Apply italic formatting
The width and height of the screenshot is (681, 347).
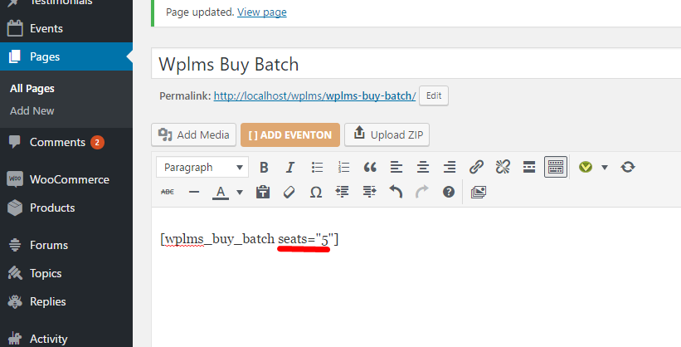pos(290,167)
